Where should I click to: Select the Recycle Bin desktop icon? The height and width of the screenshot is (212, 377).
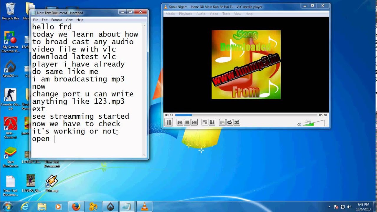(x=10, y=11)
